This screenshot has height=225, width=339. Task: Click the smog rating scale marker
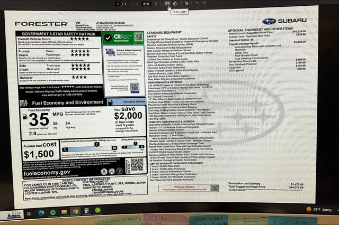[x=136, y=144]
